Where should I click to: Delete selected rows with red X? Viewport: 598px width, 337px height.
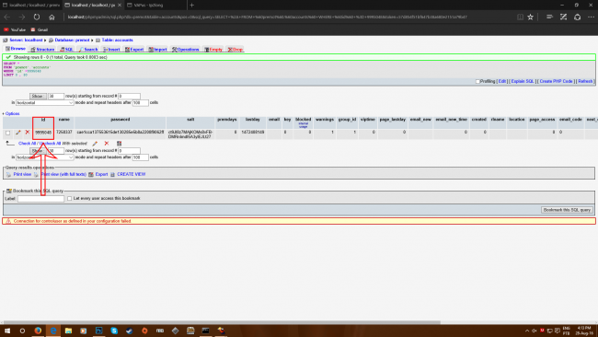point(107,144)
